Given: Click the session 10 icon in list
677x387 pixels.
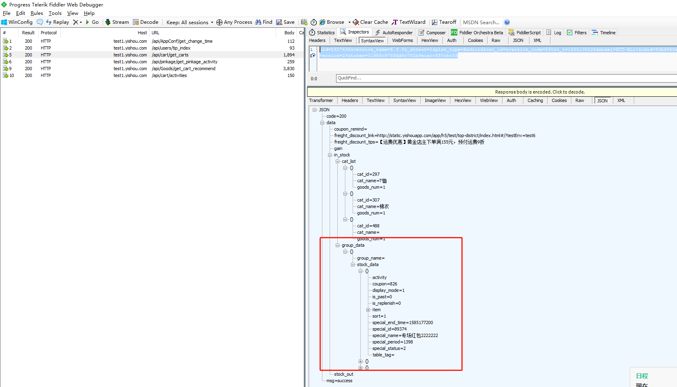Looking at the screenshot, I should pos(6,75).
